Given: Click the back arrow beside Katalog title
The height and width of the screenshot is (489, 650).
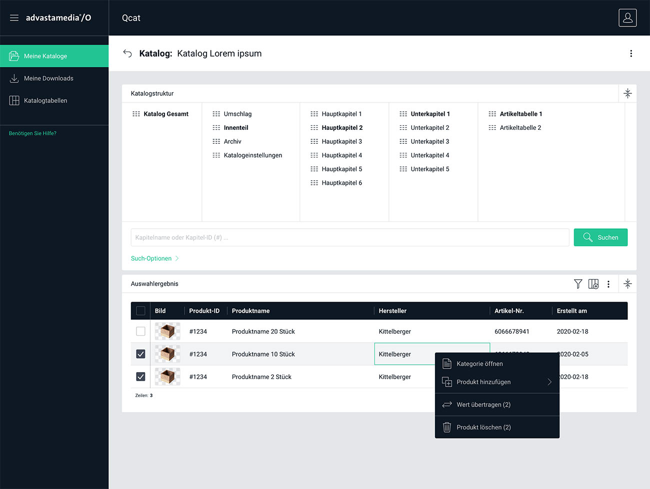Looking at the screenshot, I should 127,53.
